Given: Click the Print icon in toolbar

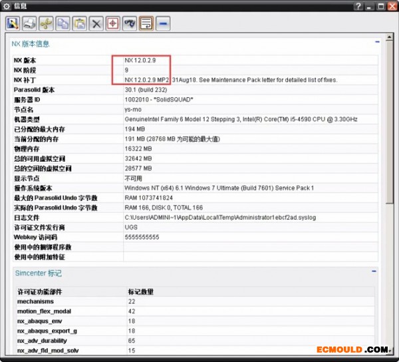Looking at the screenshot, I should point(29,24).
